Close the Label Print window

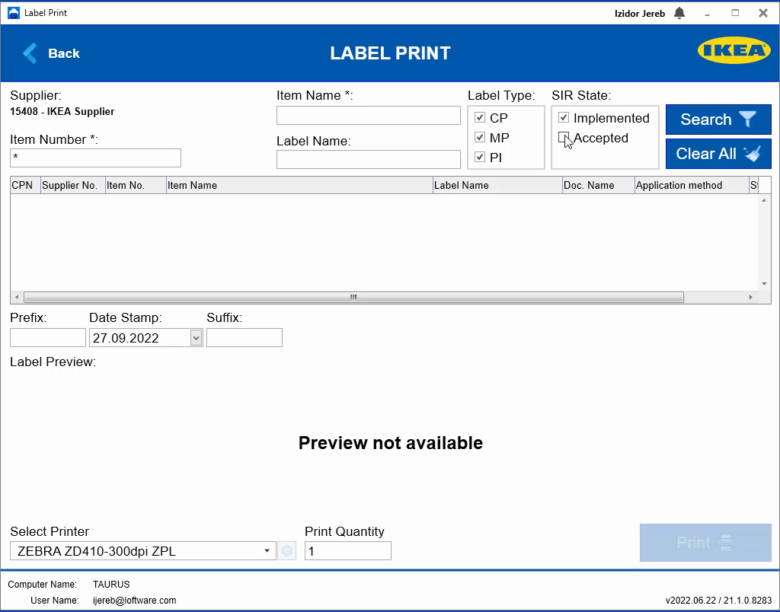point(763,13)
